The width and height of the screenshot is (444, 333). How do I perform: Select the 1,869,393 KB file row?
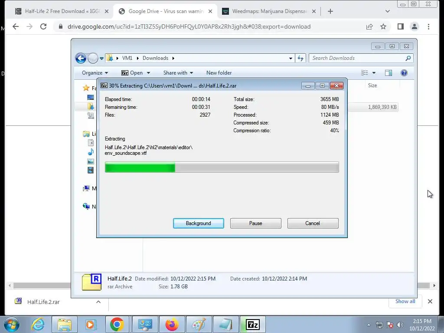point(373,107)
